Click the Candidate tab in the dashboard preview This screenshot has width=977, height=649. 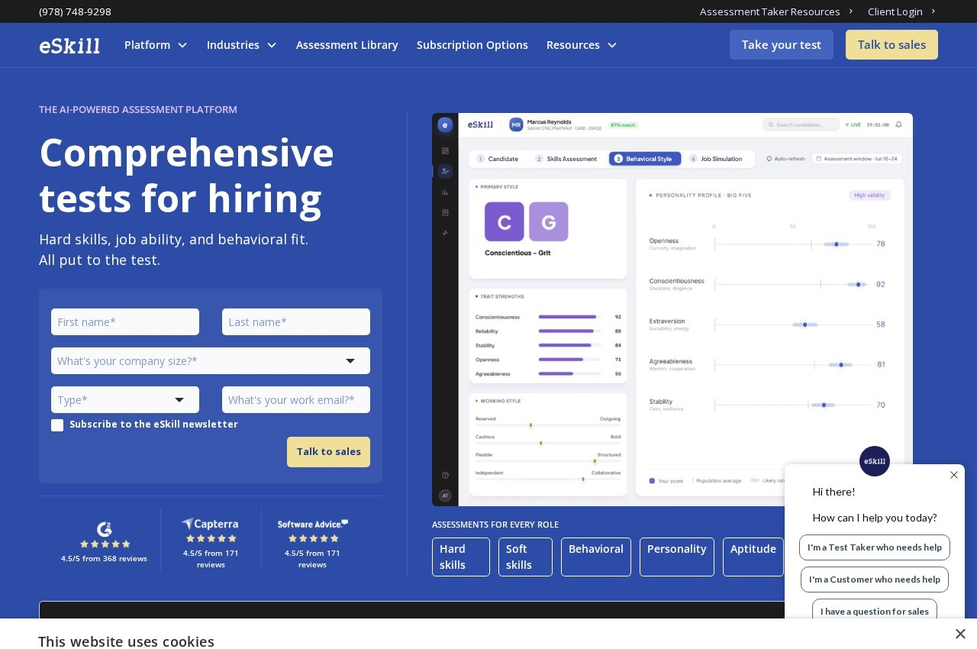(x=498, y=159)
